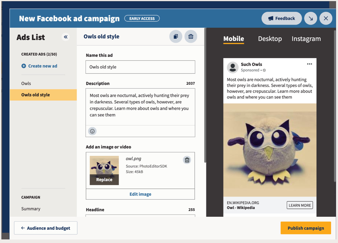
Task: Minimize dialog with diagonal arrow icon
Action: (311, 19)
